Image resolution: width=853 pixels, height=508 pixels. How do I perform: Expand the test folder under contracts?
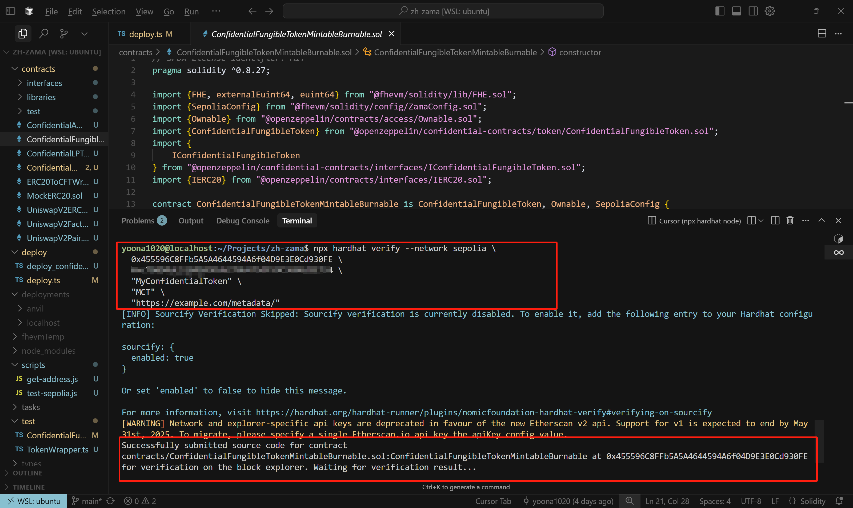click(54, 111)
